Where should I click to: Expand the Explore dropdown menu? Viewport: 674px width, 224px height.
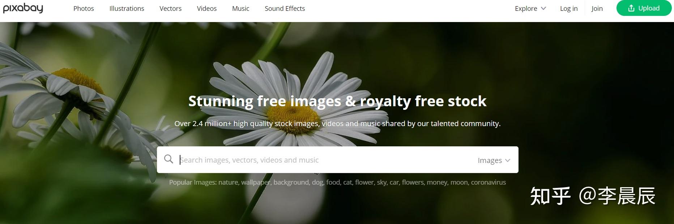click(x=530, y=8)
